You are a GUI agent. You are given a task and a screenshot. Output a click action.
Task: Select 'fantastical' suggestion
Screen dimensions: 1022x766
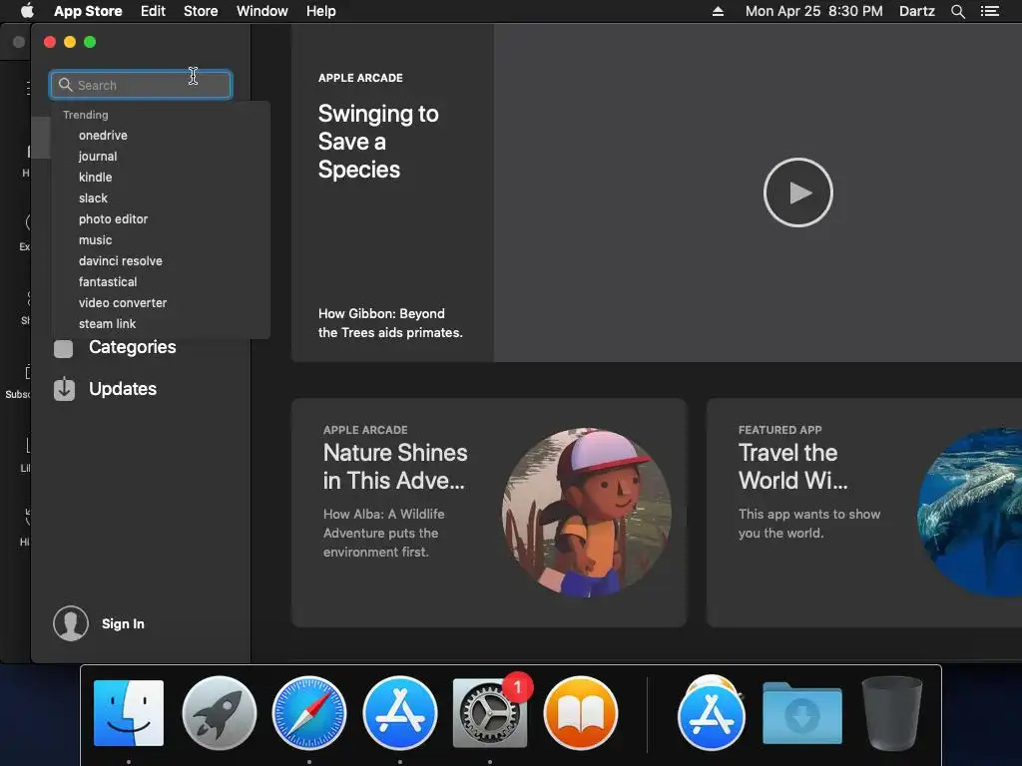click(108, 282)
